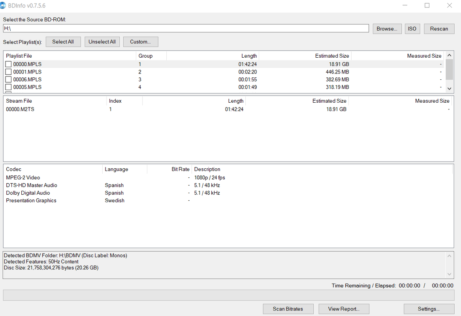461x316 pixels.
Task: Sort playlists by Length column header
Action: 213,56
